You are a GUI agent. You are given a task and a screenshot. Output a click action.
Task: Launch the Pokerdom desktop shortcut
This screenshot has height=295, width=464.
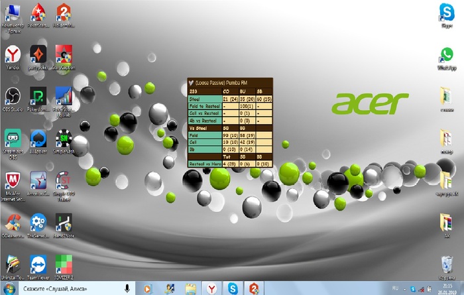tap(38, 99)
